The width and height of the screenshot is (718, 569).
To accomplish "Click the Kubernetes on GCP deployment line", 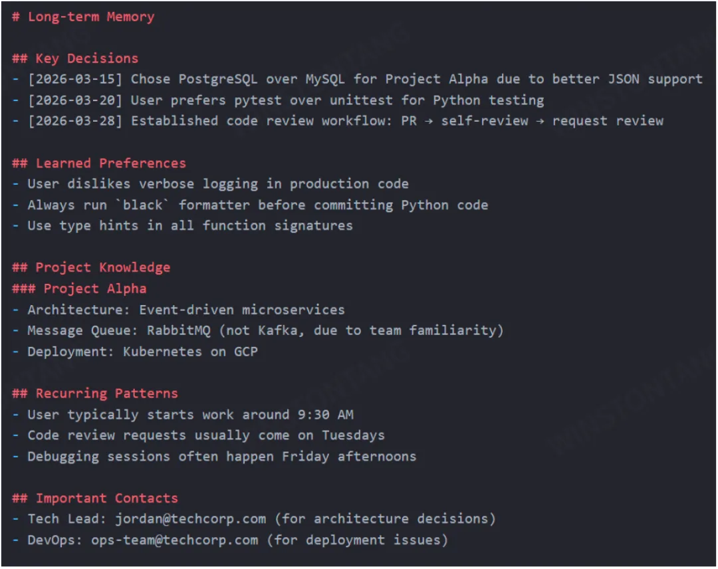I will [x=136, y=352].
